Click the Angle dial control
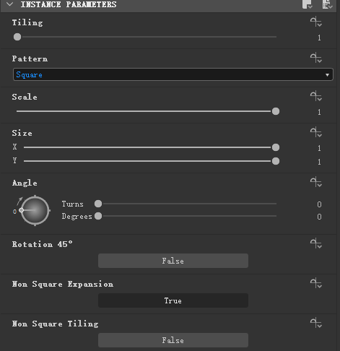Image resolution: width=340 pixels, height=351 pixels. (x=35, y=211)
